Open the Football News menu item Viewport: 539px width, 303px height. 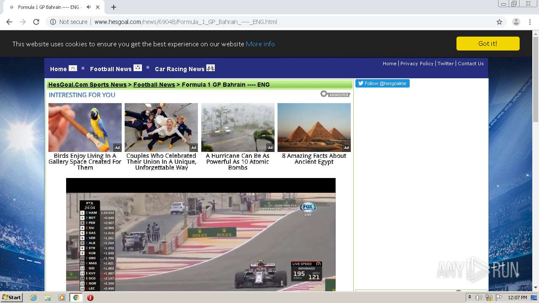(111, 69)
